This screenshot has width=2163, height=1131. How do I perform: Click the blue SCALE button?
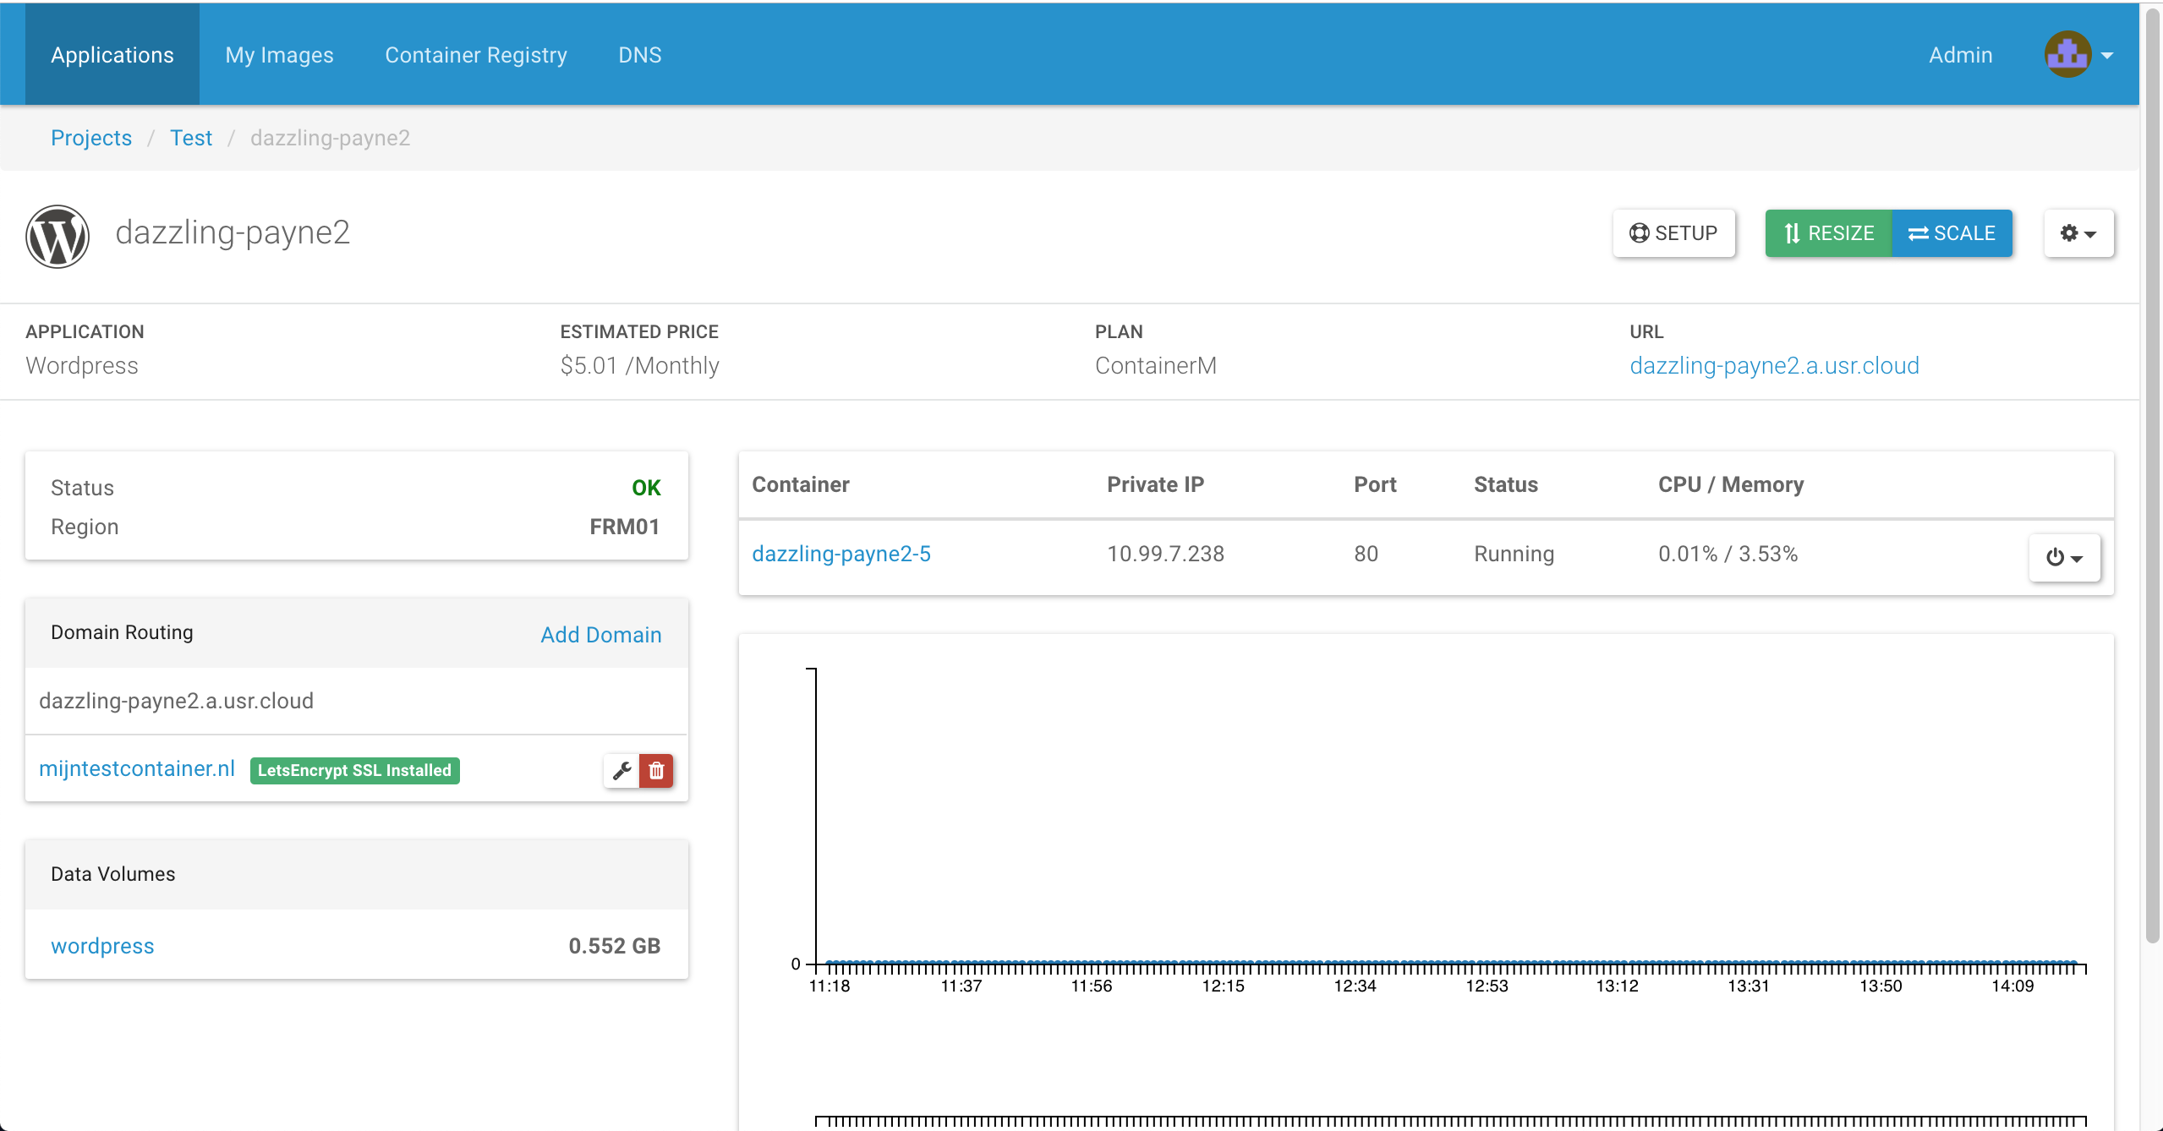(1952, 233)
